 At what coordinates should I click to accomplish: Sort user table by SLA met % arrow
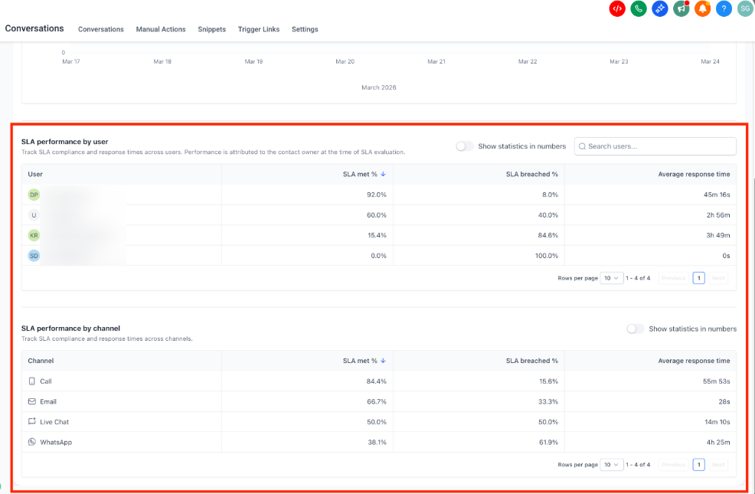pos(384,175)
